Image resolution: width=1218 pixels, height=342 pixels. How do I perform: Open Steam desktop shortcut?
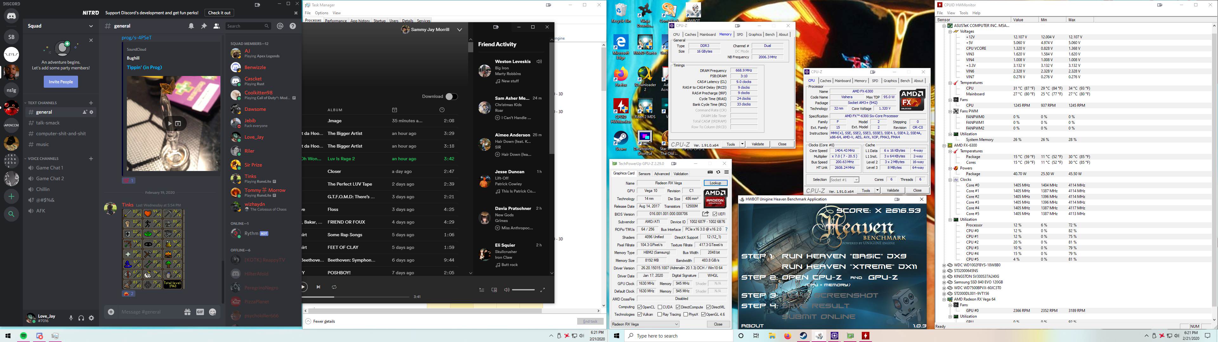[x=620, y=141]
